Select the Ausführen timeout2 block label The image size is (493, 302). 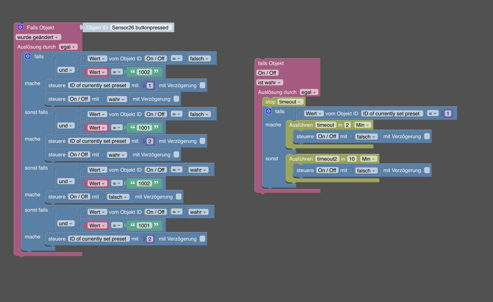click(301, 159)
